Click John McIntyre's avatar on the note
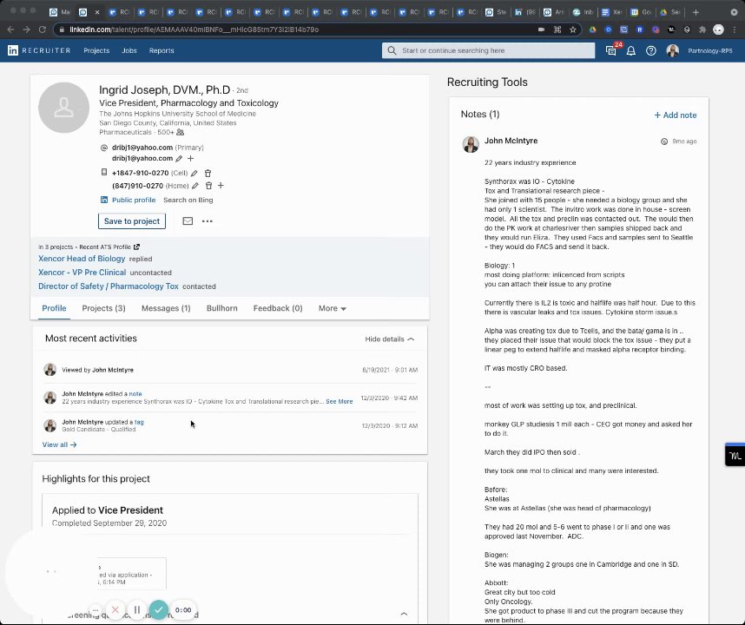This screenshot has width=745, height=625. (x=471, y=144)
